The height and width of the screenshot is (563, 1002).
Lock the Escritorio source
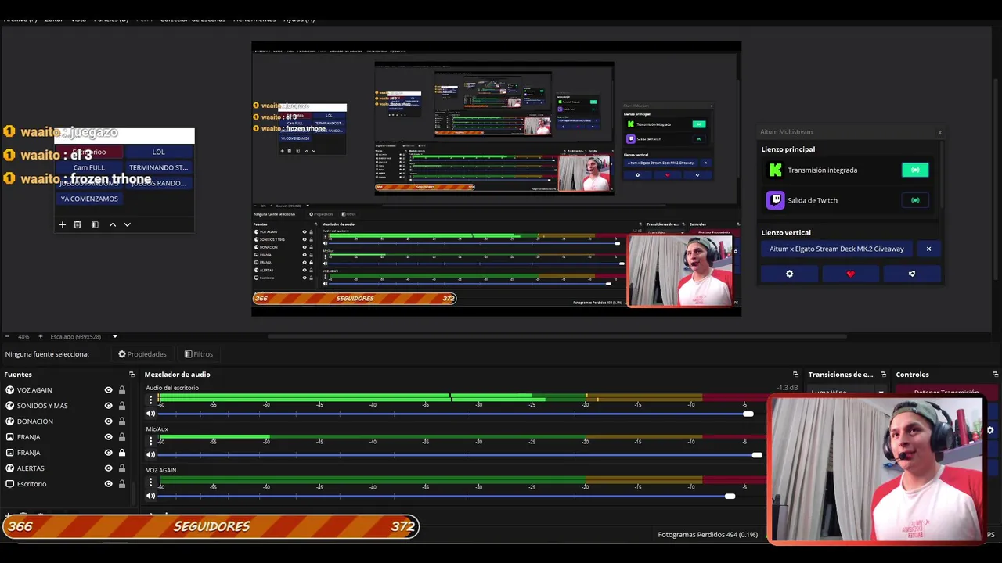coord(121,484)
